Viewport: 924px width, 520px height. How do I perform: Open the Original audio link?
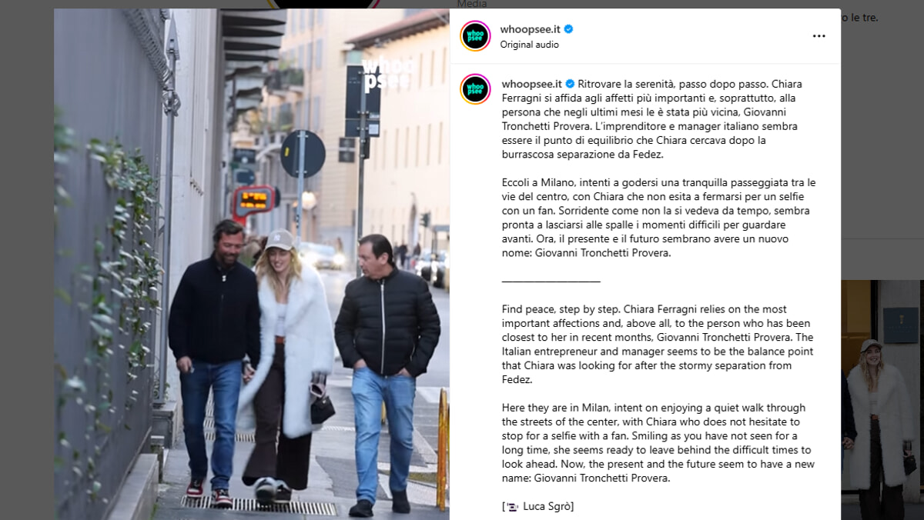coord(530,45)
